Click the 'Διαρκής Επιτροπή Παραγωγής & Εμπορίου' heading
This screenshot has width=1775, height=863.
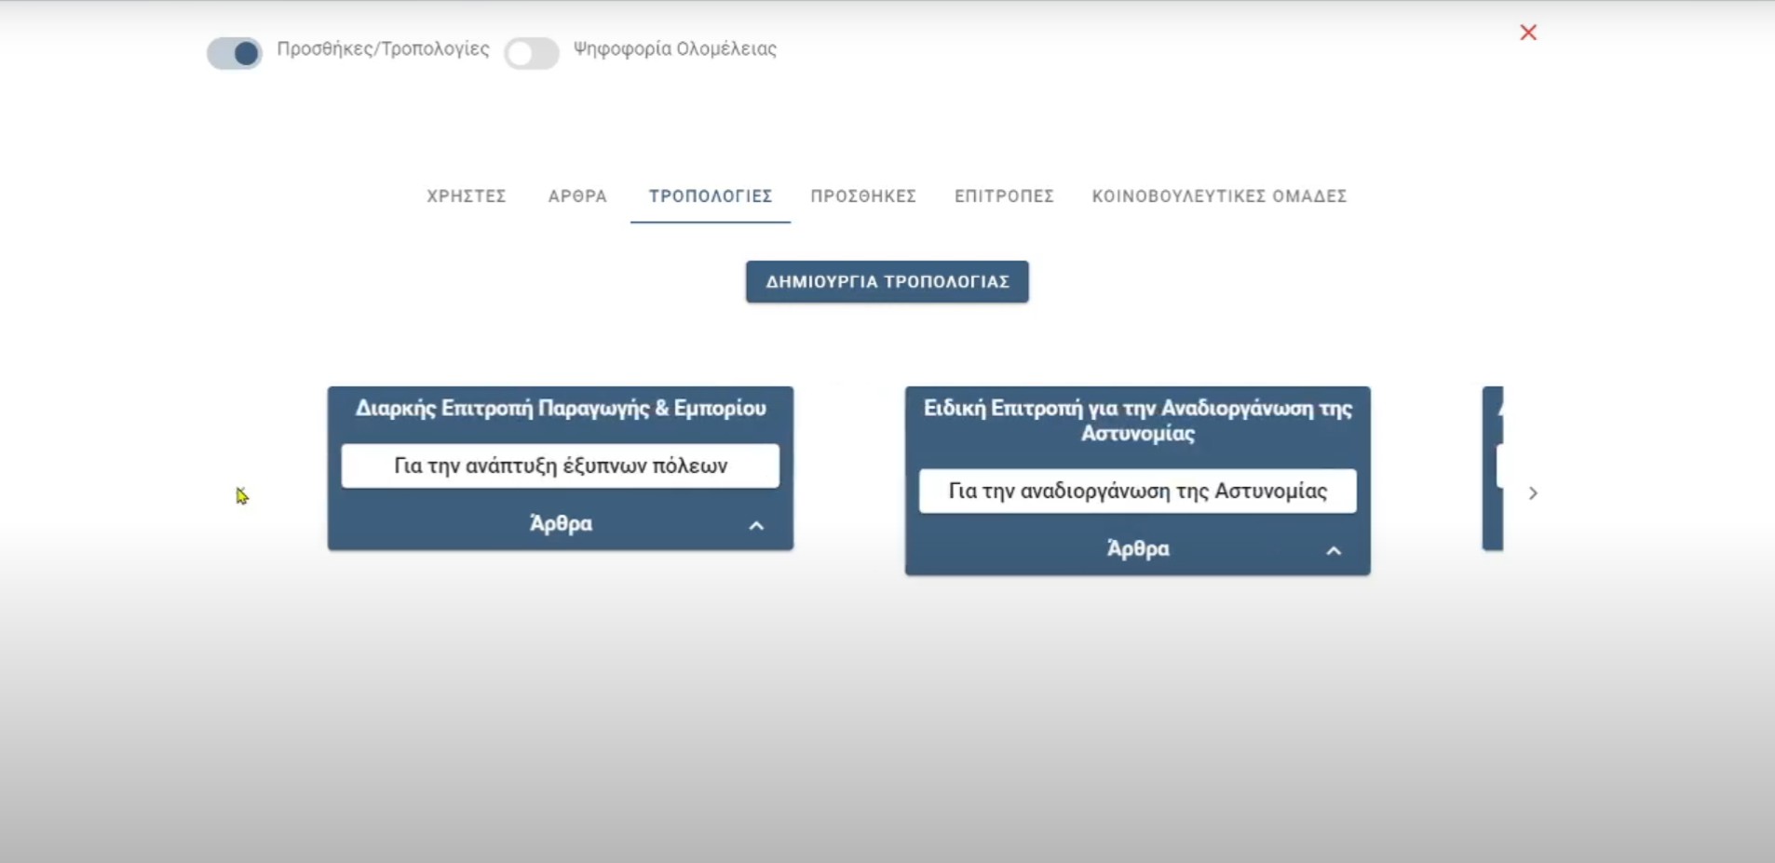pos(561,409)
